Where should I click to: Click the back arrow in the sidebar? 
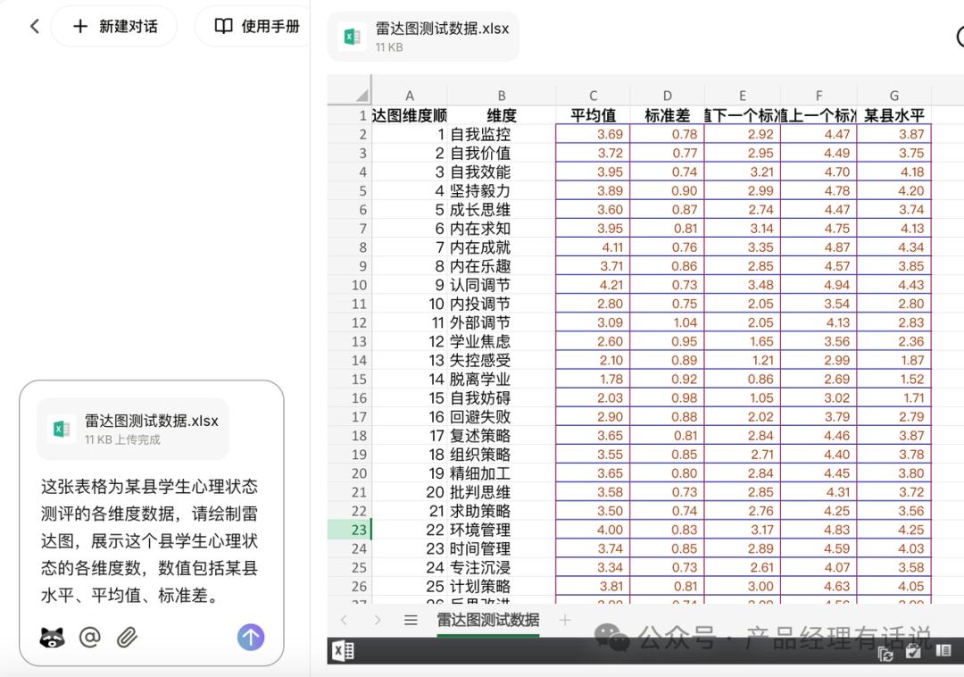[x=35, y=27]
